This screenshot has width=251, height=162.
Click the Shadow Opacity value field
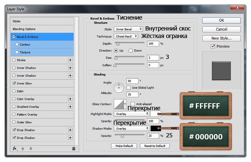pyautogui.click(x=153, y=136)
